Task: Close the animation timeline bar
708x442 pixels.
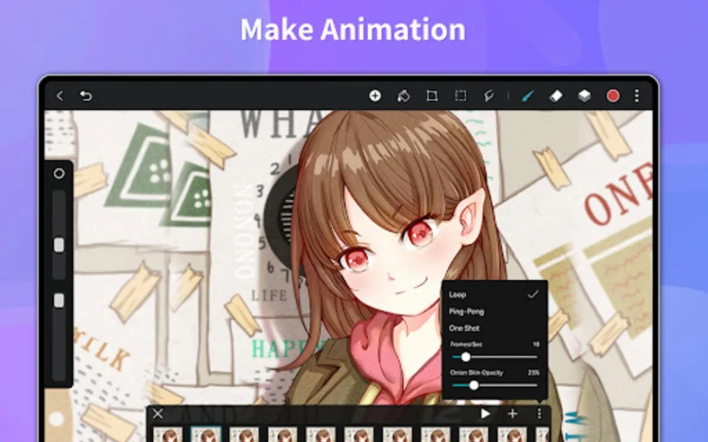Action: pos(158,414)
